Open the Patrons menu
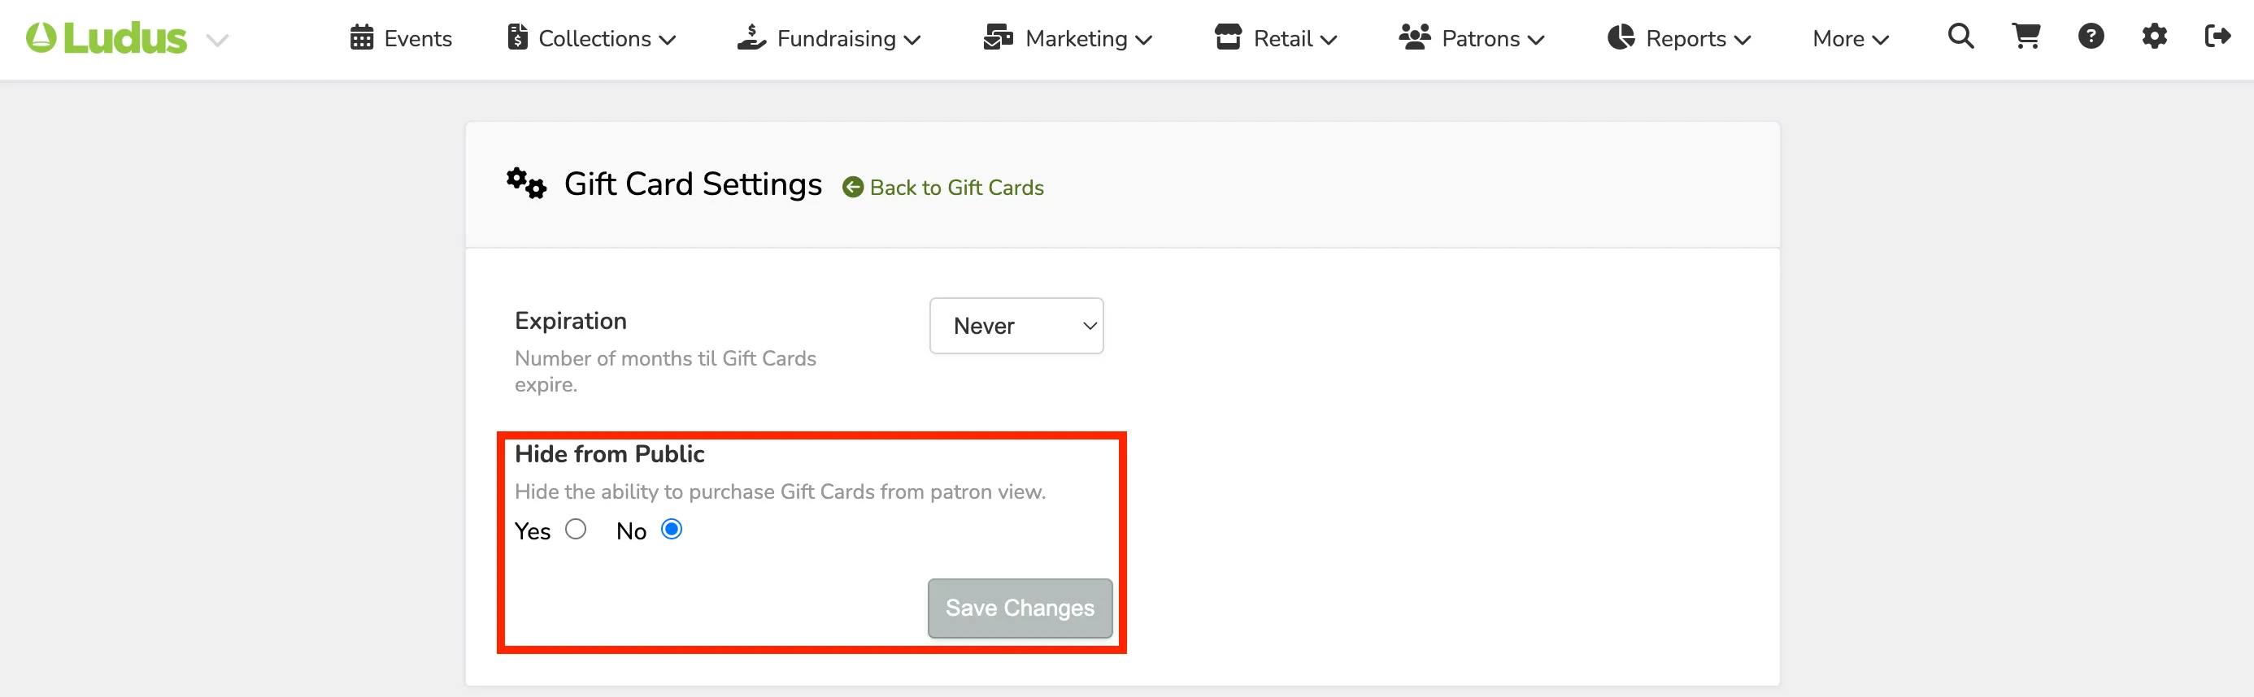 click(x=1472, y=38)
